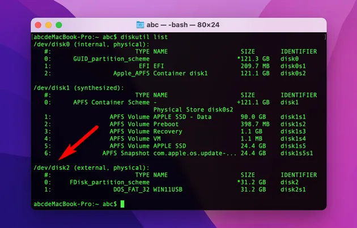The width and height of the screenshot is (357, 228).
Task: Click the 'disk1s3' identifier
Action: tap(293, 132)
